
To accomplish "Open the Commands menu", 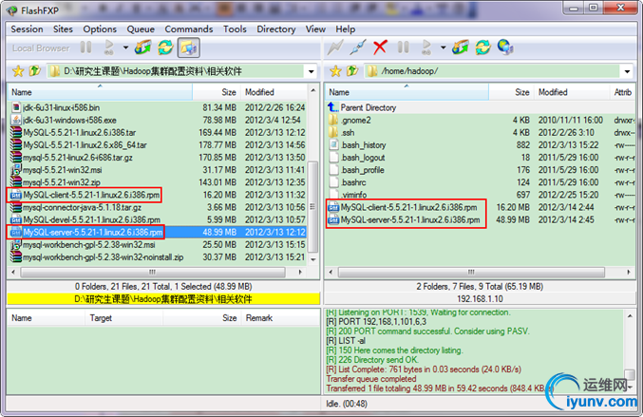I will [x=189, y=29].
